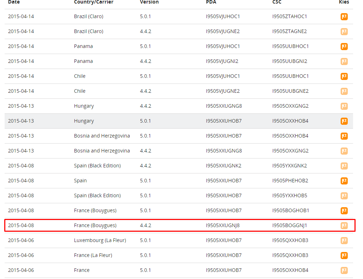The width and height of the screenshot is (363, 279).
Task: Open Kies icon for Bosnia and Herzegovina 5.0.1
Action: coord(344,136)
